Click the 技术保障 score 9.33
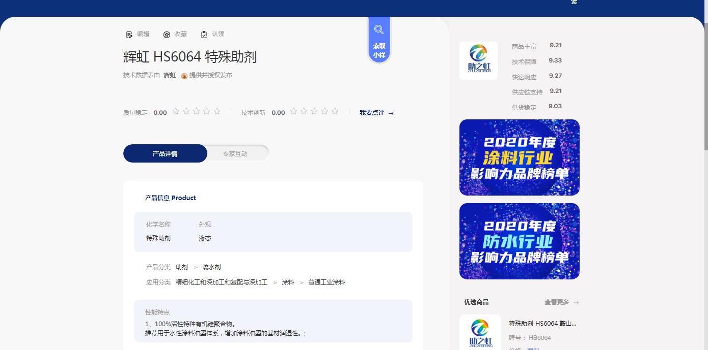Screen dimensions: 708x350 [x=555, y=60]
